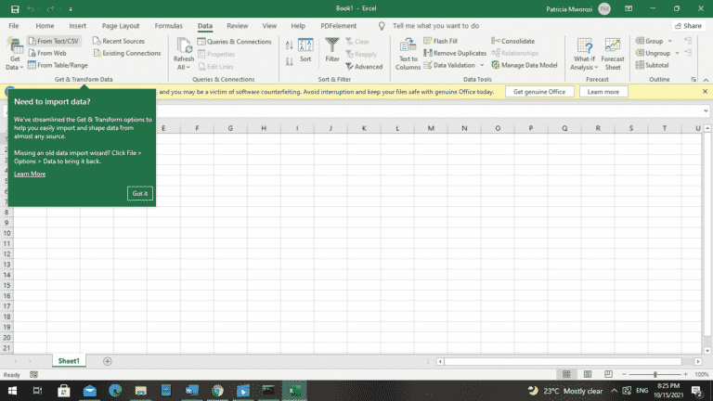Switch to Normal view
This screenshot has width=713, height=401.
(566, 375)
